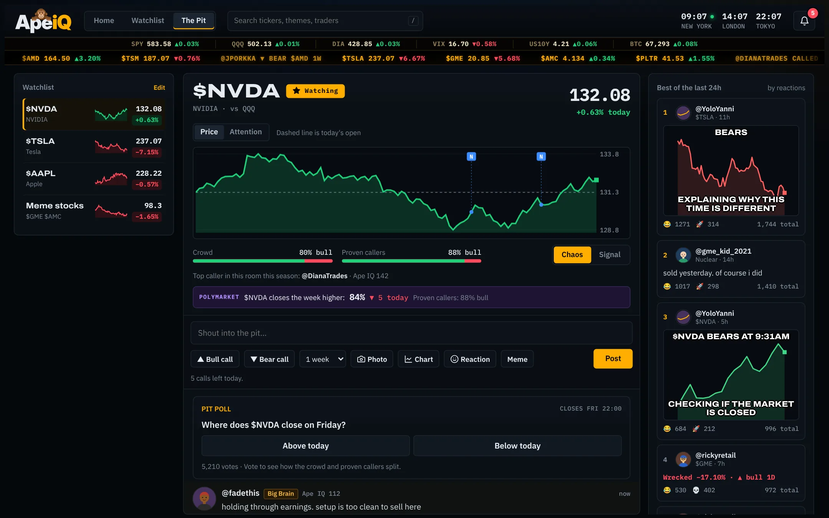Click @rickyretail avatar
Image resolution: width=829 pixels, height=518 pixels.
[x=683, y=459]
